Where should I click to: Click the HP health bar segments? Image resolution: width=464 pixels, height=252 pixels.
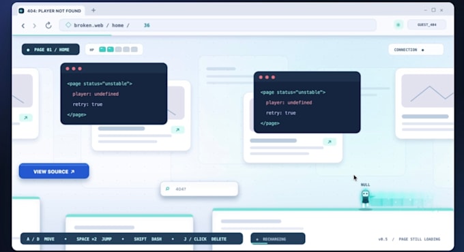(x=118, y=49)
